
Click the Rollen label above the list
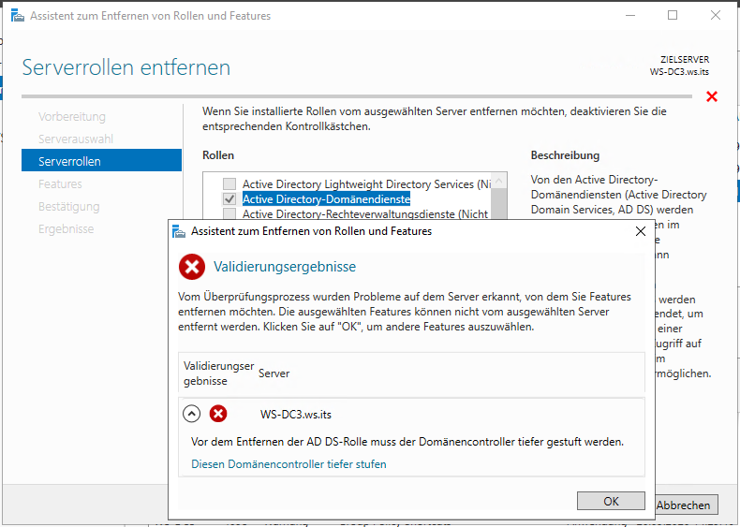(x=218, y=155)
